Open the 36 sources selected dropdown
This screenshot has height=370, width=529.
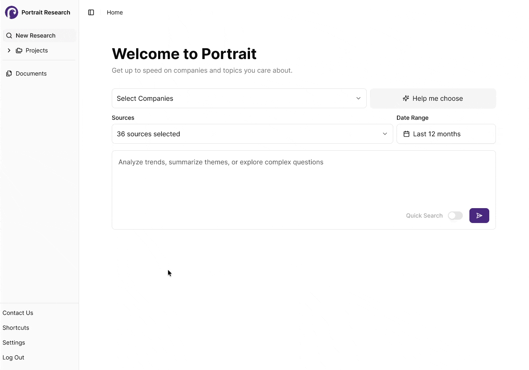[x=252, y=134]
